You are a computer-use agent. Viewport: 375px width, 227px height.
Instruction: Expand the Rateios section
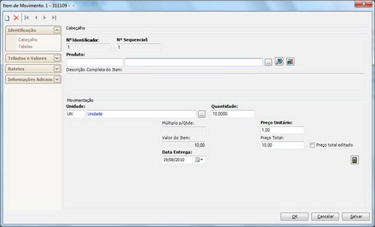(x=57, y=69)
